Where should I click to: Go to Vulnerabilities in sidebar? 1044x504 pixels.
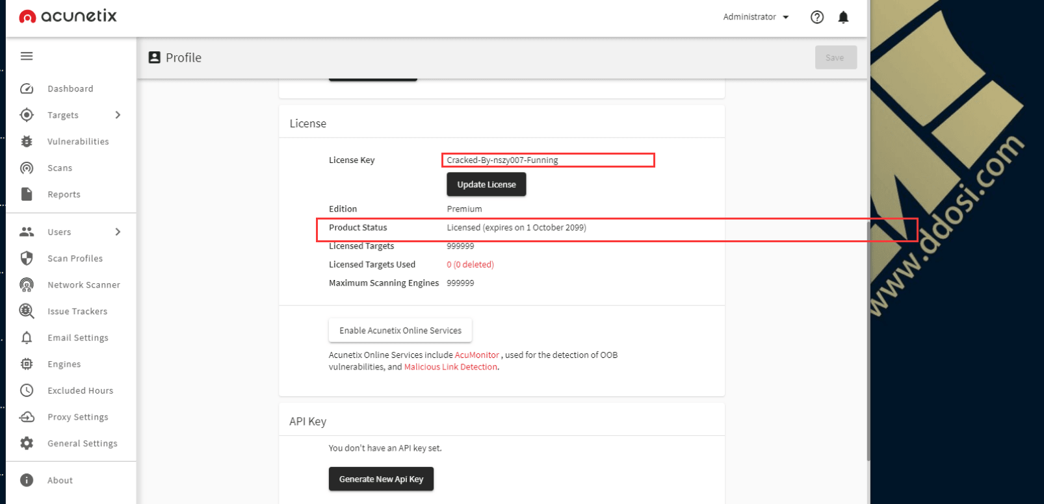coord(78,142)
